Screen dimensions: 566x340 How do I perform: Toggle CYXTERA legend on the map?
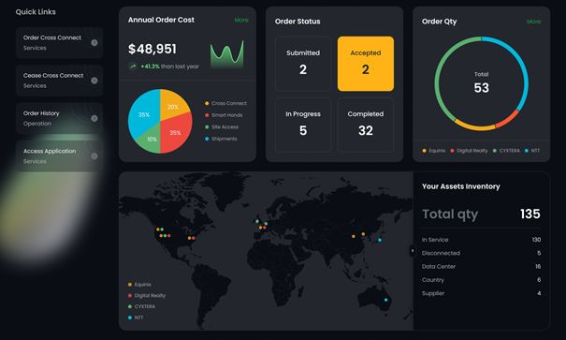tap(141, 306)
